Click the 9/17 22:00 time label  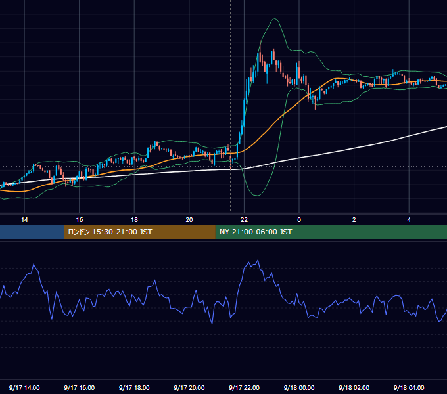point(244,387)
